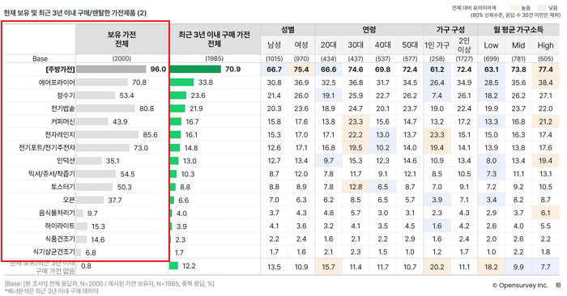567x296 pixels.
Task: Select the High income column header
Action: (x=545, y=45)
